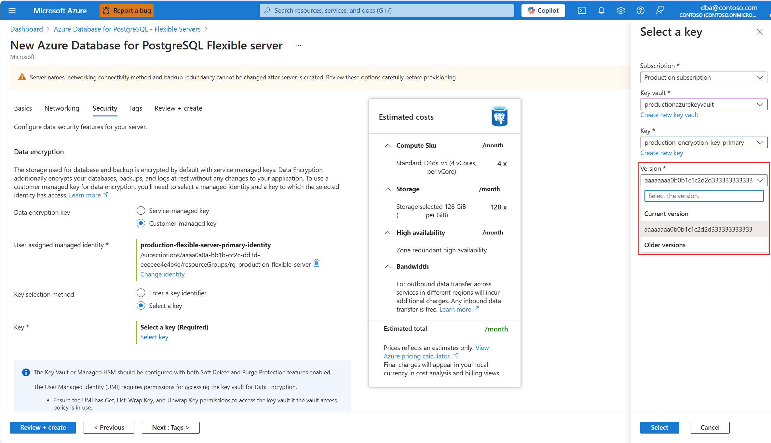Screen dimensions: 771x443
Task: Click the Report a bug button
Action: (x=127, y=10)
